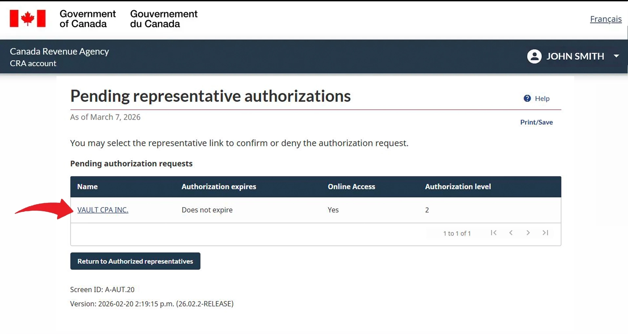Image resolution: width=628 pixels, height=334 pixels.
Task: Go to next page of results
Action: click(x=528, y=233)
